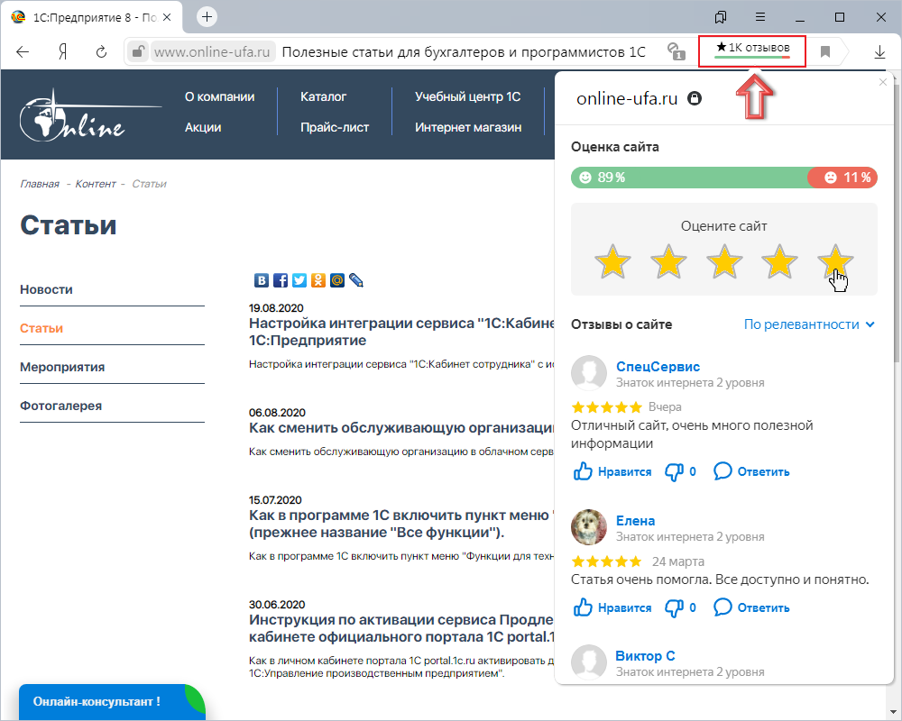Share via the Mail.ru @ icon
This screenshot has width=902, height=721.
(337, 280)
